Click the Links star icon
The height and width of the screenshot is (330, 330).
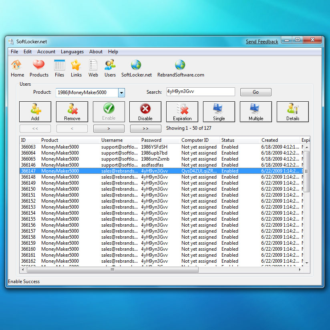pos(76,68)
